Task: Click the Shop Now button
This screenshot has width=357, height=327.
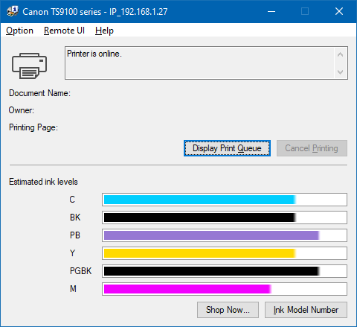Action: point(228,310)
